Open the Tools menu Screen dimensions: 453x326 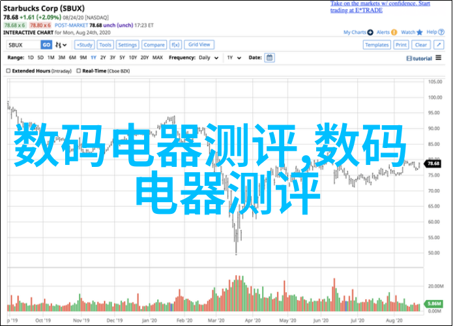[x=105, y=45]
